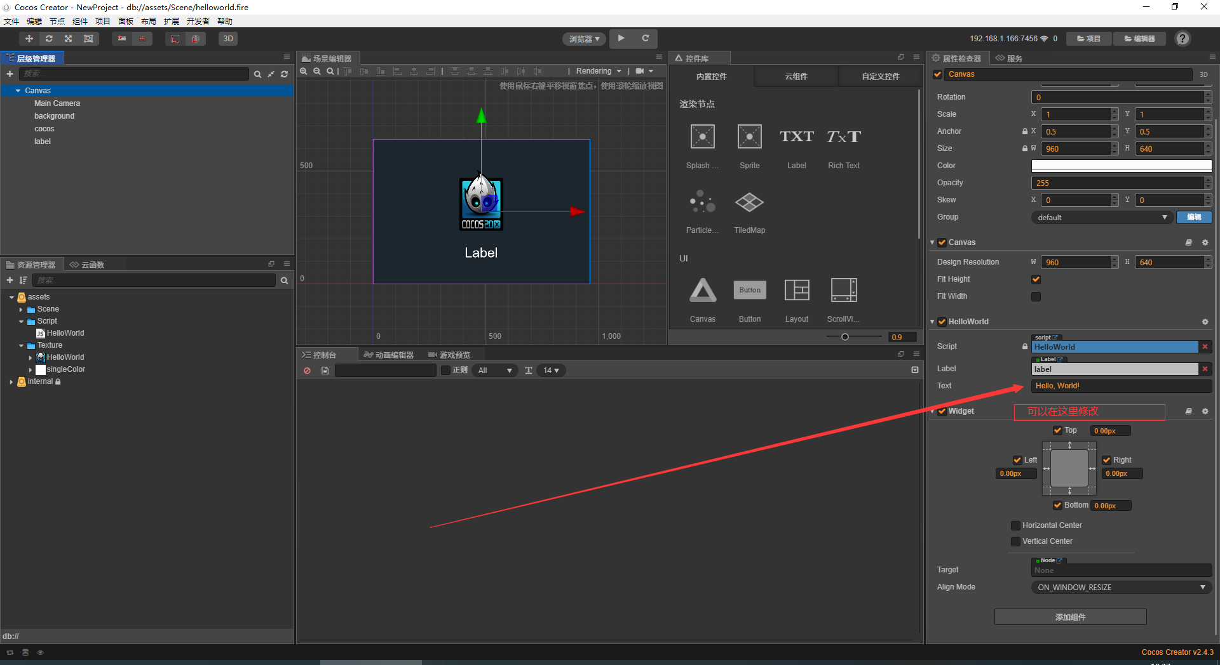Viewport: 1220px width, 665px height.
Task: Select the rotate transform tool
Action: pyautogui.click(x=49, y=39)
